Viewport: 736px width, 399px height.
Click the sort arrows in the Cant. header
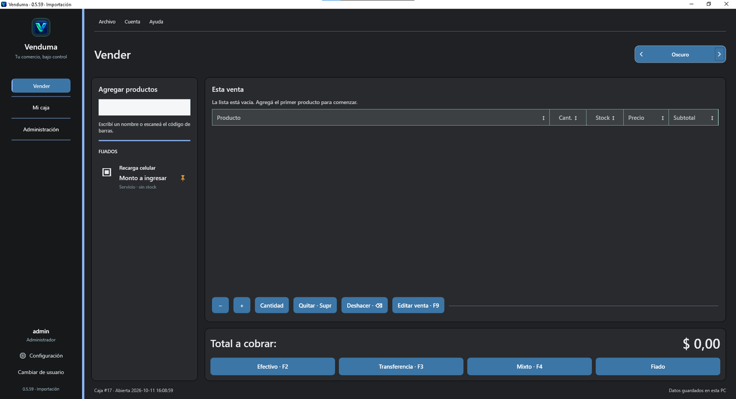[x=576, y=118]
